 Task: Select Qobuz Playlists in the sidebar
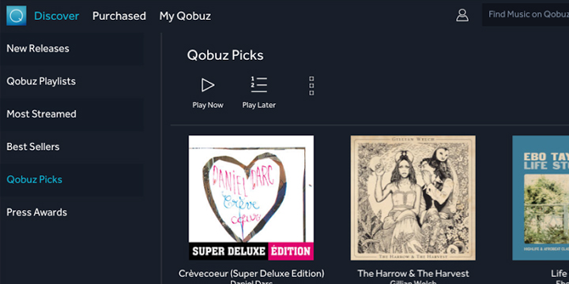coord(71,81)
